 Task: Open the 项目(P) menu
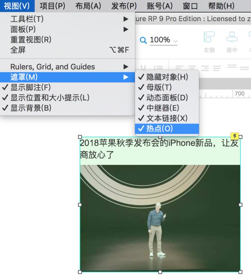pos(53,6)
